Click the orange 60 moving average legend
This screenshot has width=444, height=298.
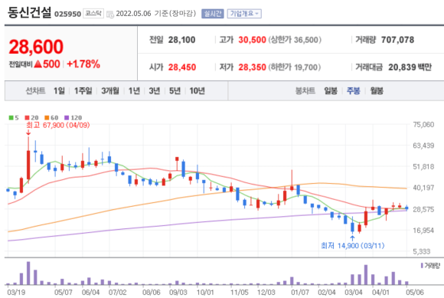coord(51,117)
